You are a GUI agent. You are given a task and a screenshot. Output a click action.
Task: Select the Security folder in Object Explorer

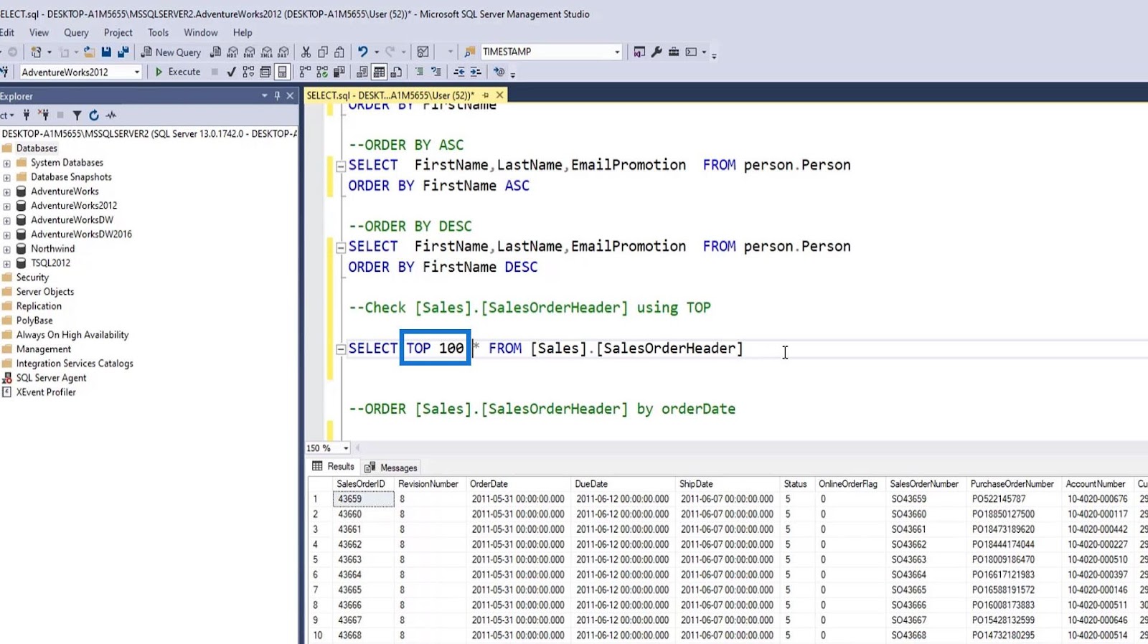click(x=32, y=278)
